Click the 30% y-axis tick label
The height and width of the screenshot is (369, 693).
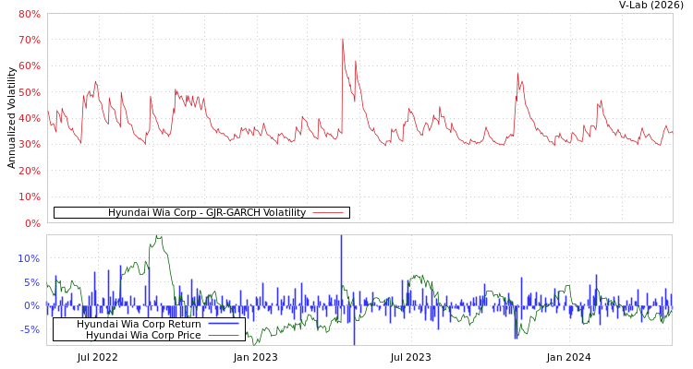[x=29, y=145]
